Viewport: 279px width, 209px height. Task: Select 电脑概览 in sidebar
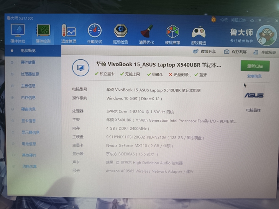click(33, 51)
